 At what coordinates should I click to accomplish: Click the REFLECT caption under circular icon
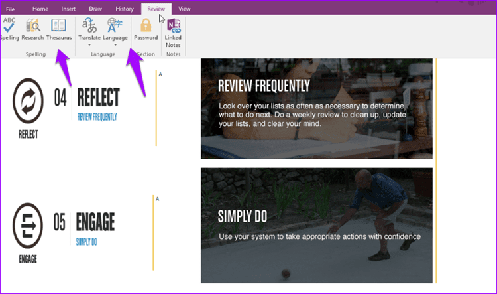coord(28,135)
